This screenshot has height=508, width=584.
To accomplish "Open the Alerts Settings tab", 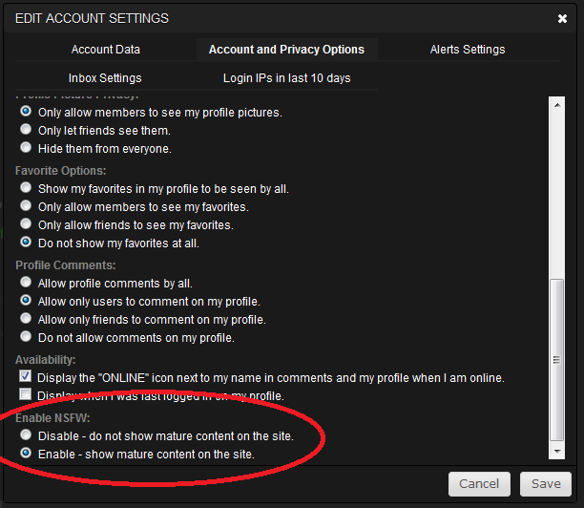I will [x=468, y=50].
